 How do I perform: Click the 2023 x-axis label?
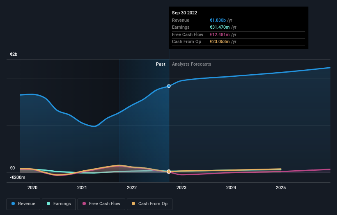[181, 188]
